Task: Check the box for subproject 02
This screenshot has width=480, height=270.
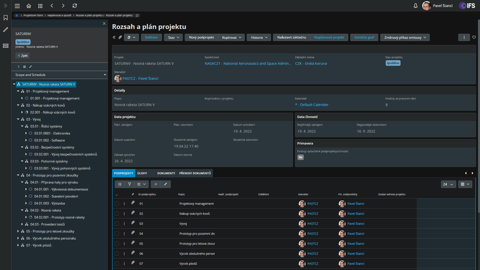Action: click(117, 214)
